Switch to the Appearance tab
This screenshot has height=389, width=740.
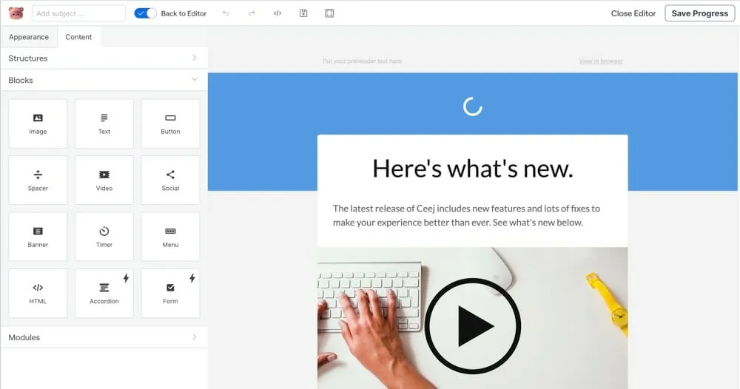pos(29,37)
